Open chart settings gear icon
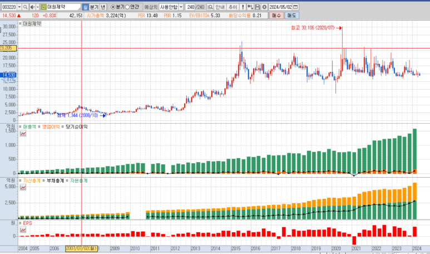This screenshot has width=430, height=254. pos(264,7)
